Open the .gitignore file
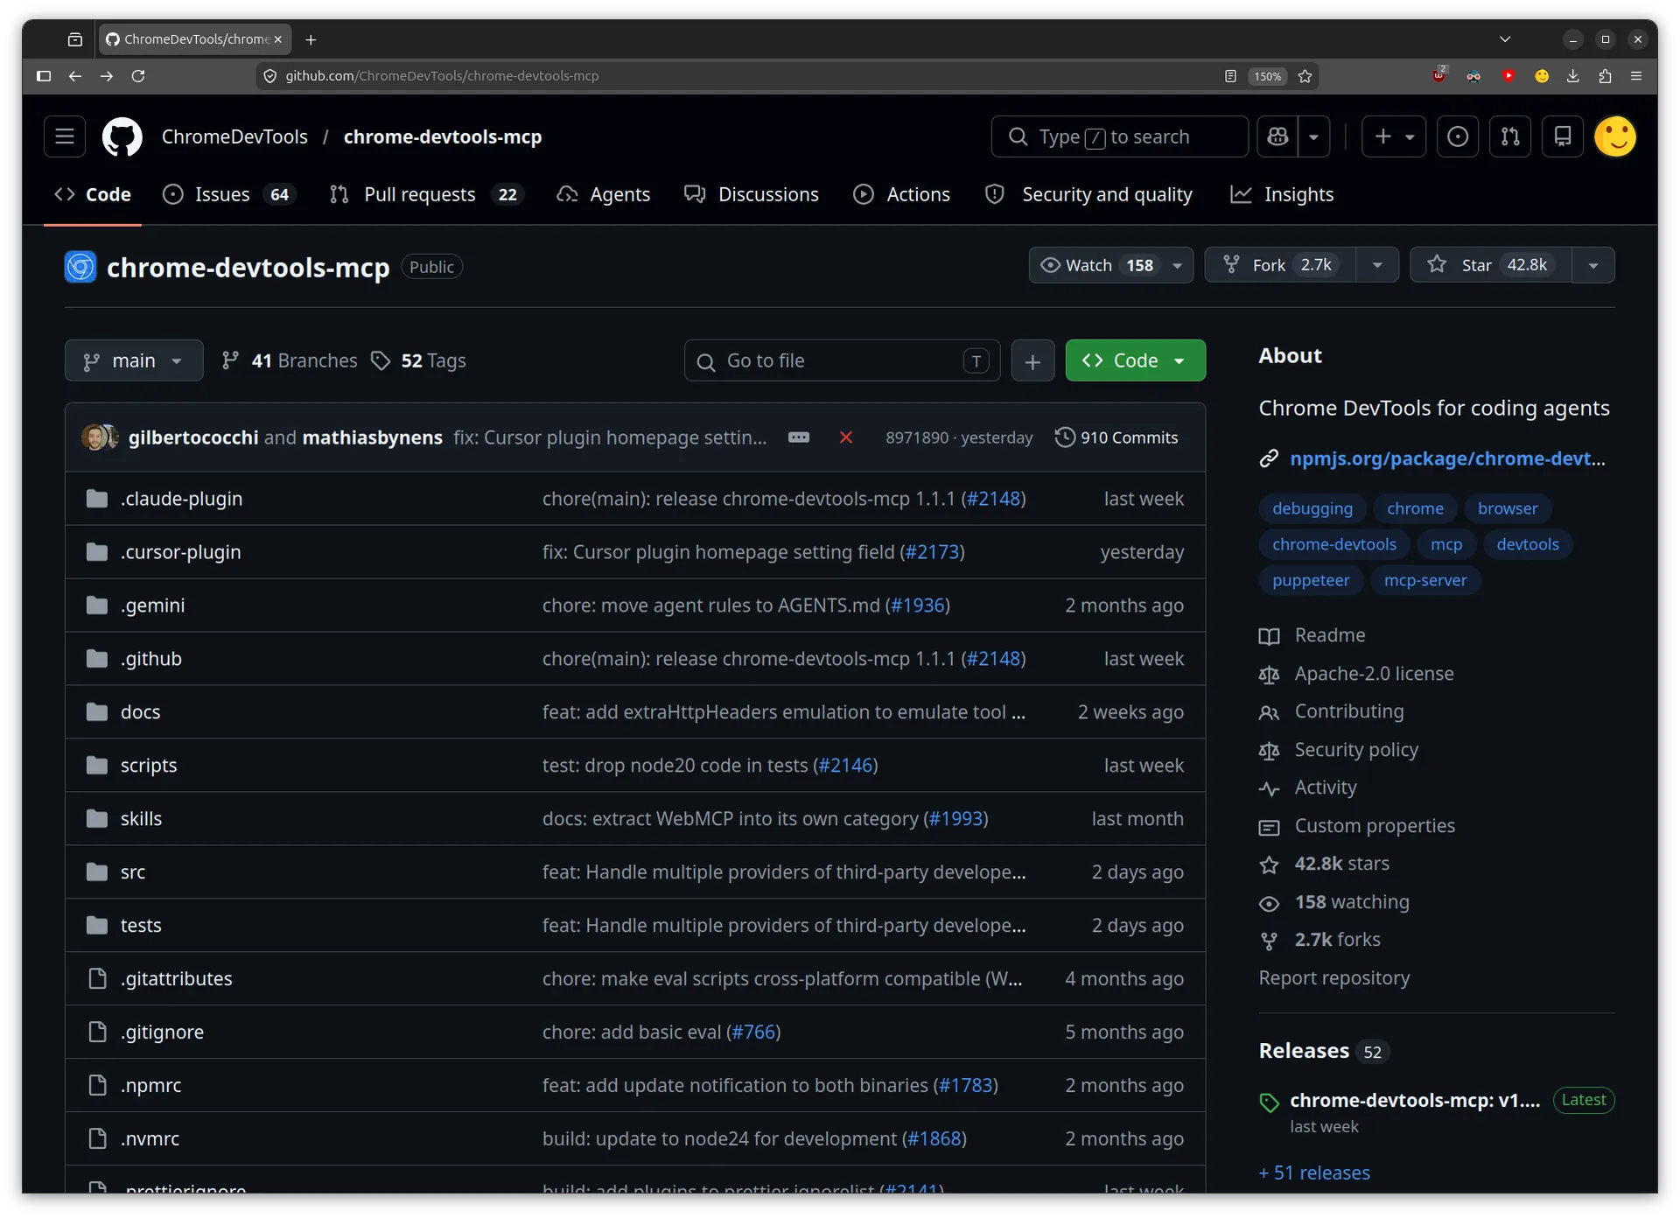The height and width of the screenshot is (1218, 1680). 162,1032
